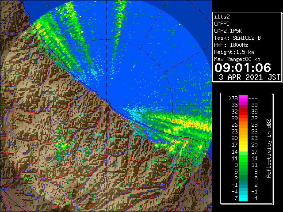
Task: Click the ilts2 site label
Action: tap(222, 17)
